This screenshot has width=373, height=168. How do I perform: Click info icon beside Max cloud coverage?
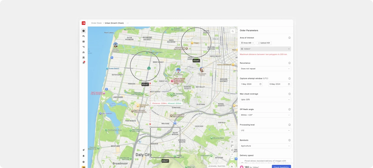coord(289,94)
